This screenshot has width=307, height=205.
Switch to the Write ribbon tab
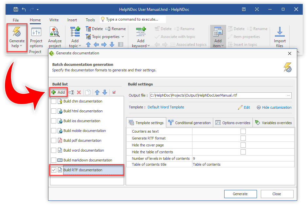[x=54, y=20]
